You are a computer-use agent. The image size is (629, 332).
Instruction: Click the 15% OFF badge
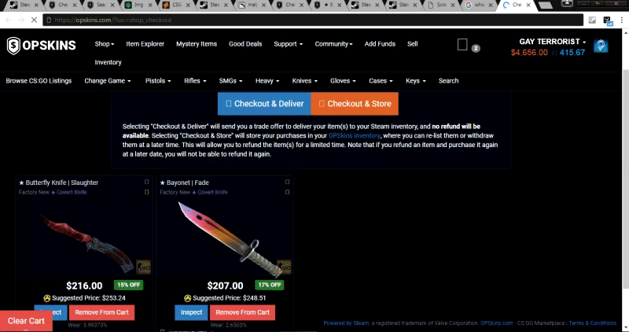(x=129, y=285)
